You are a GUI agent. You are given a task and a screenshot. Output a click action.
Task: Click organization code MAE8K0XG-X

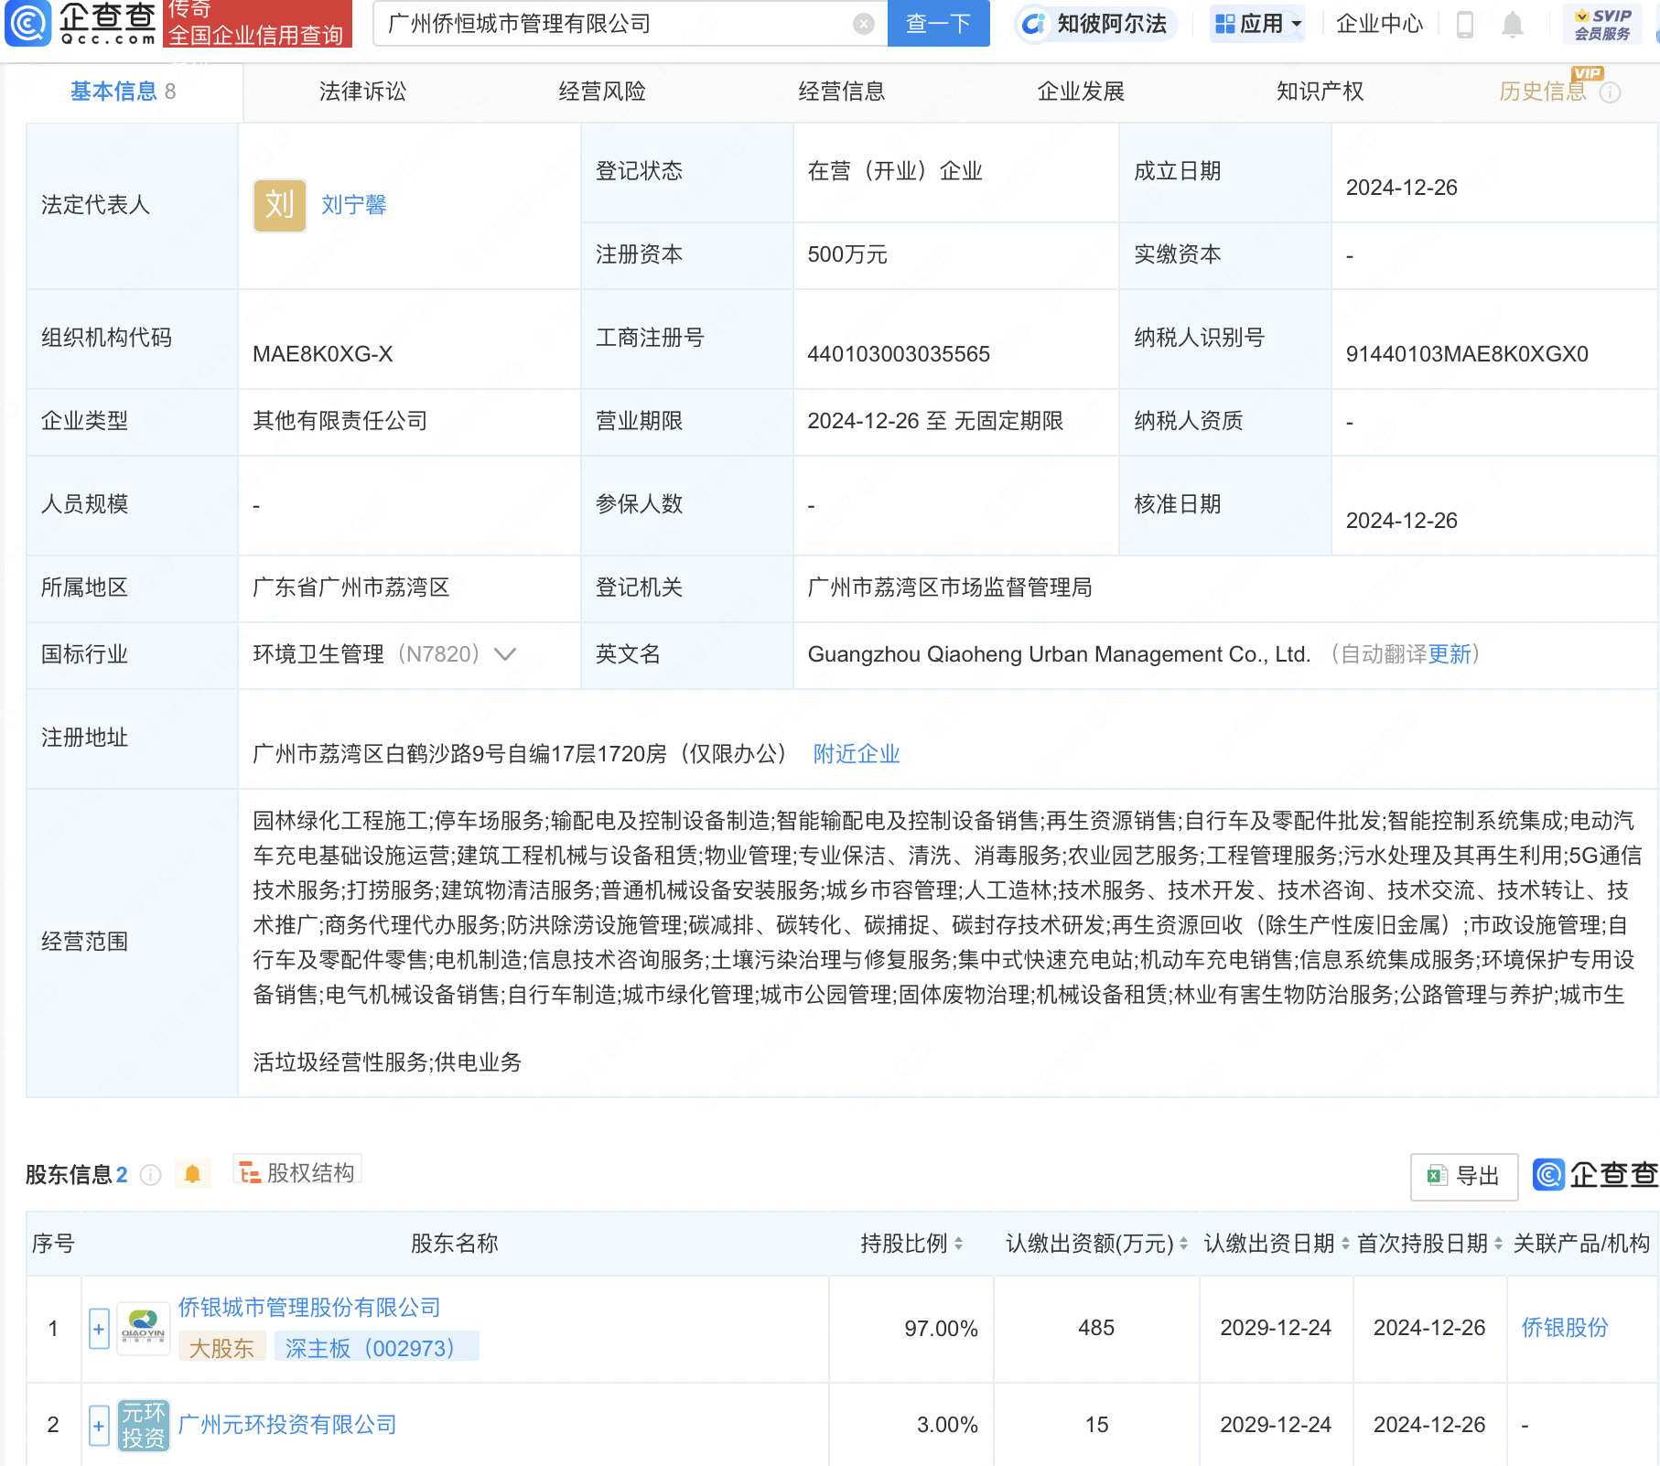pyautogui.click(x=323, y=354)
